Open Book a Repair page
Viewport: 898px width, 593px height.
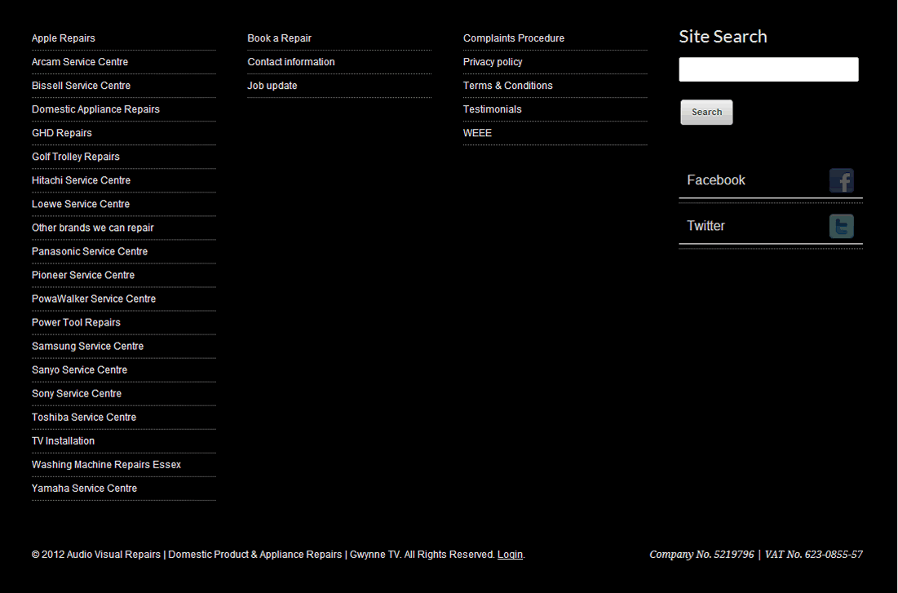click(x=279, y=38)
